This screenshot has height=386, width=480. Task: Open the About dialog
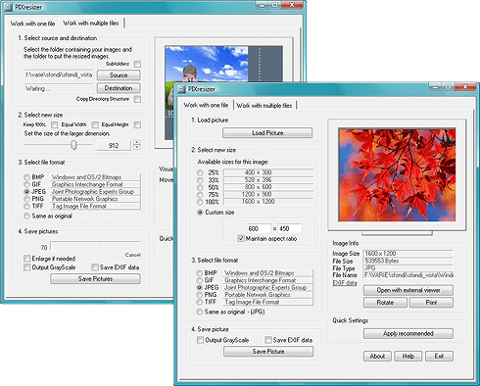pos(377,356)
